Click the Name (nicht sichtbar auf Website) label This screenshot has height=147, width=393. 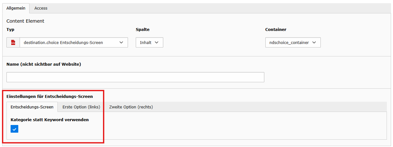point(44,64)
